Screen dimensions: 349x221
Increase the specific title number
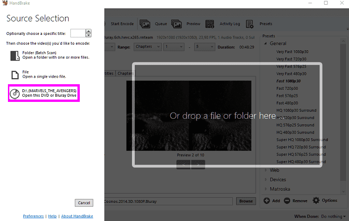89,31
